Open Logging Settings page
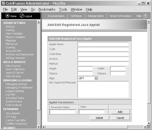The image size is (152, 130). (15, 91)
